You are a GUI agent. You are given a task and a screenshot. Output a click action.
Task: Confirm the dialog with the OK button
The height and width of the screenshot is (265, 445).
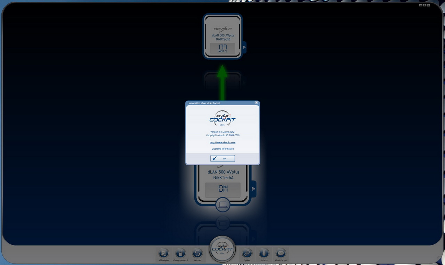tap(222, 158)
